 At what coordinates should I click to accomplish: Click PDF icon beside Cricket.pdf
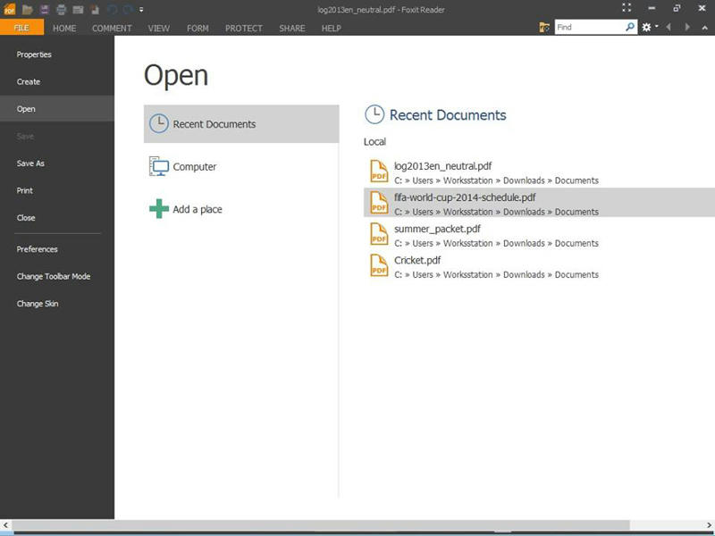pyautogui.click(x=379, y=265)
